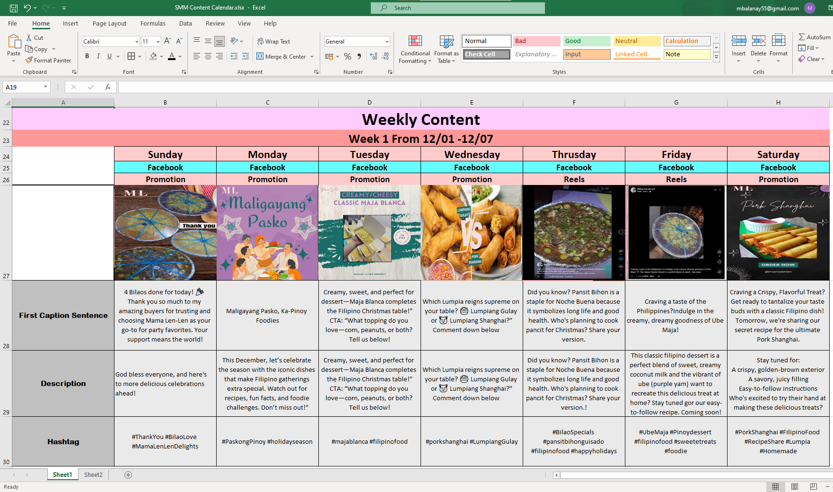This screenshot has width=833, height=492.
Task: Open the Formulas ribbon tab
Action: (153, 24)
